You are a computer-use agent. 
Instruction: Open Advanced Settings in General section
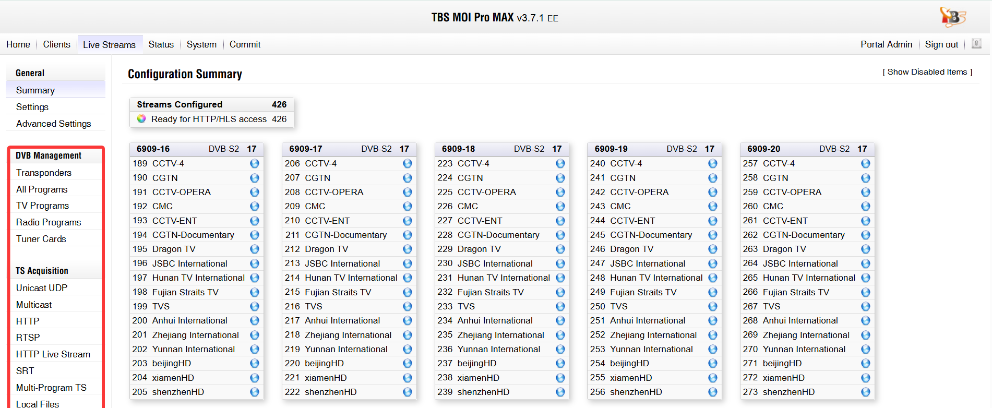(53, 124)
